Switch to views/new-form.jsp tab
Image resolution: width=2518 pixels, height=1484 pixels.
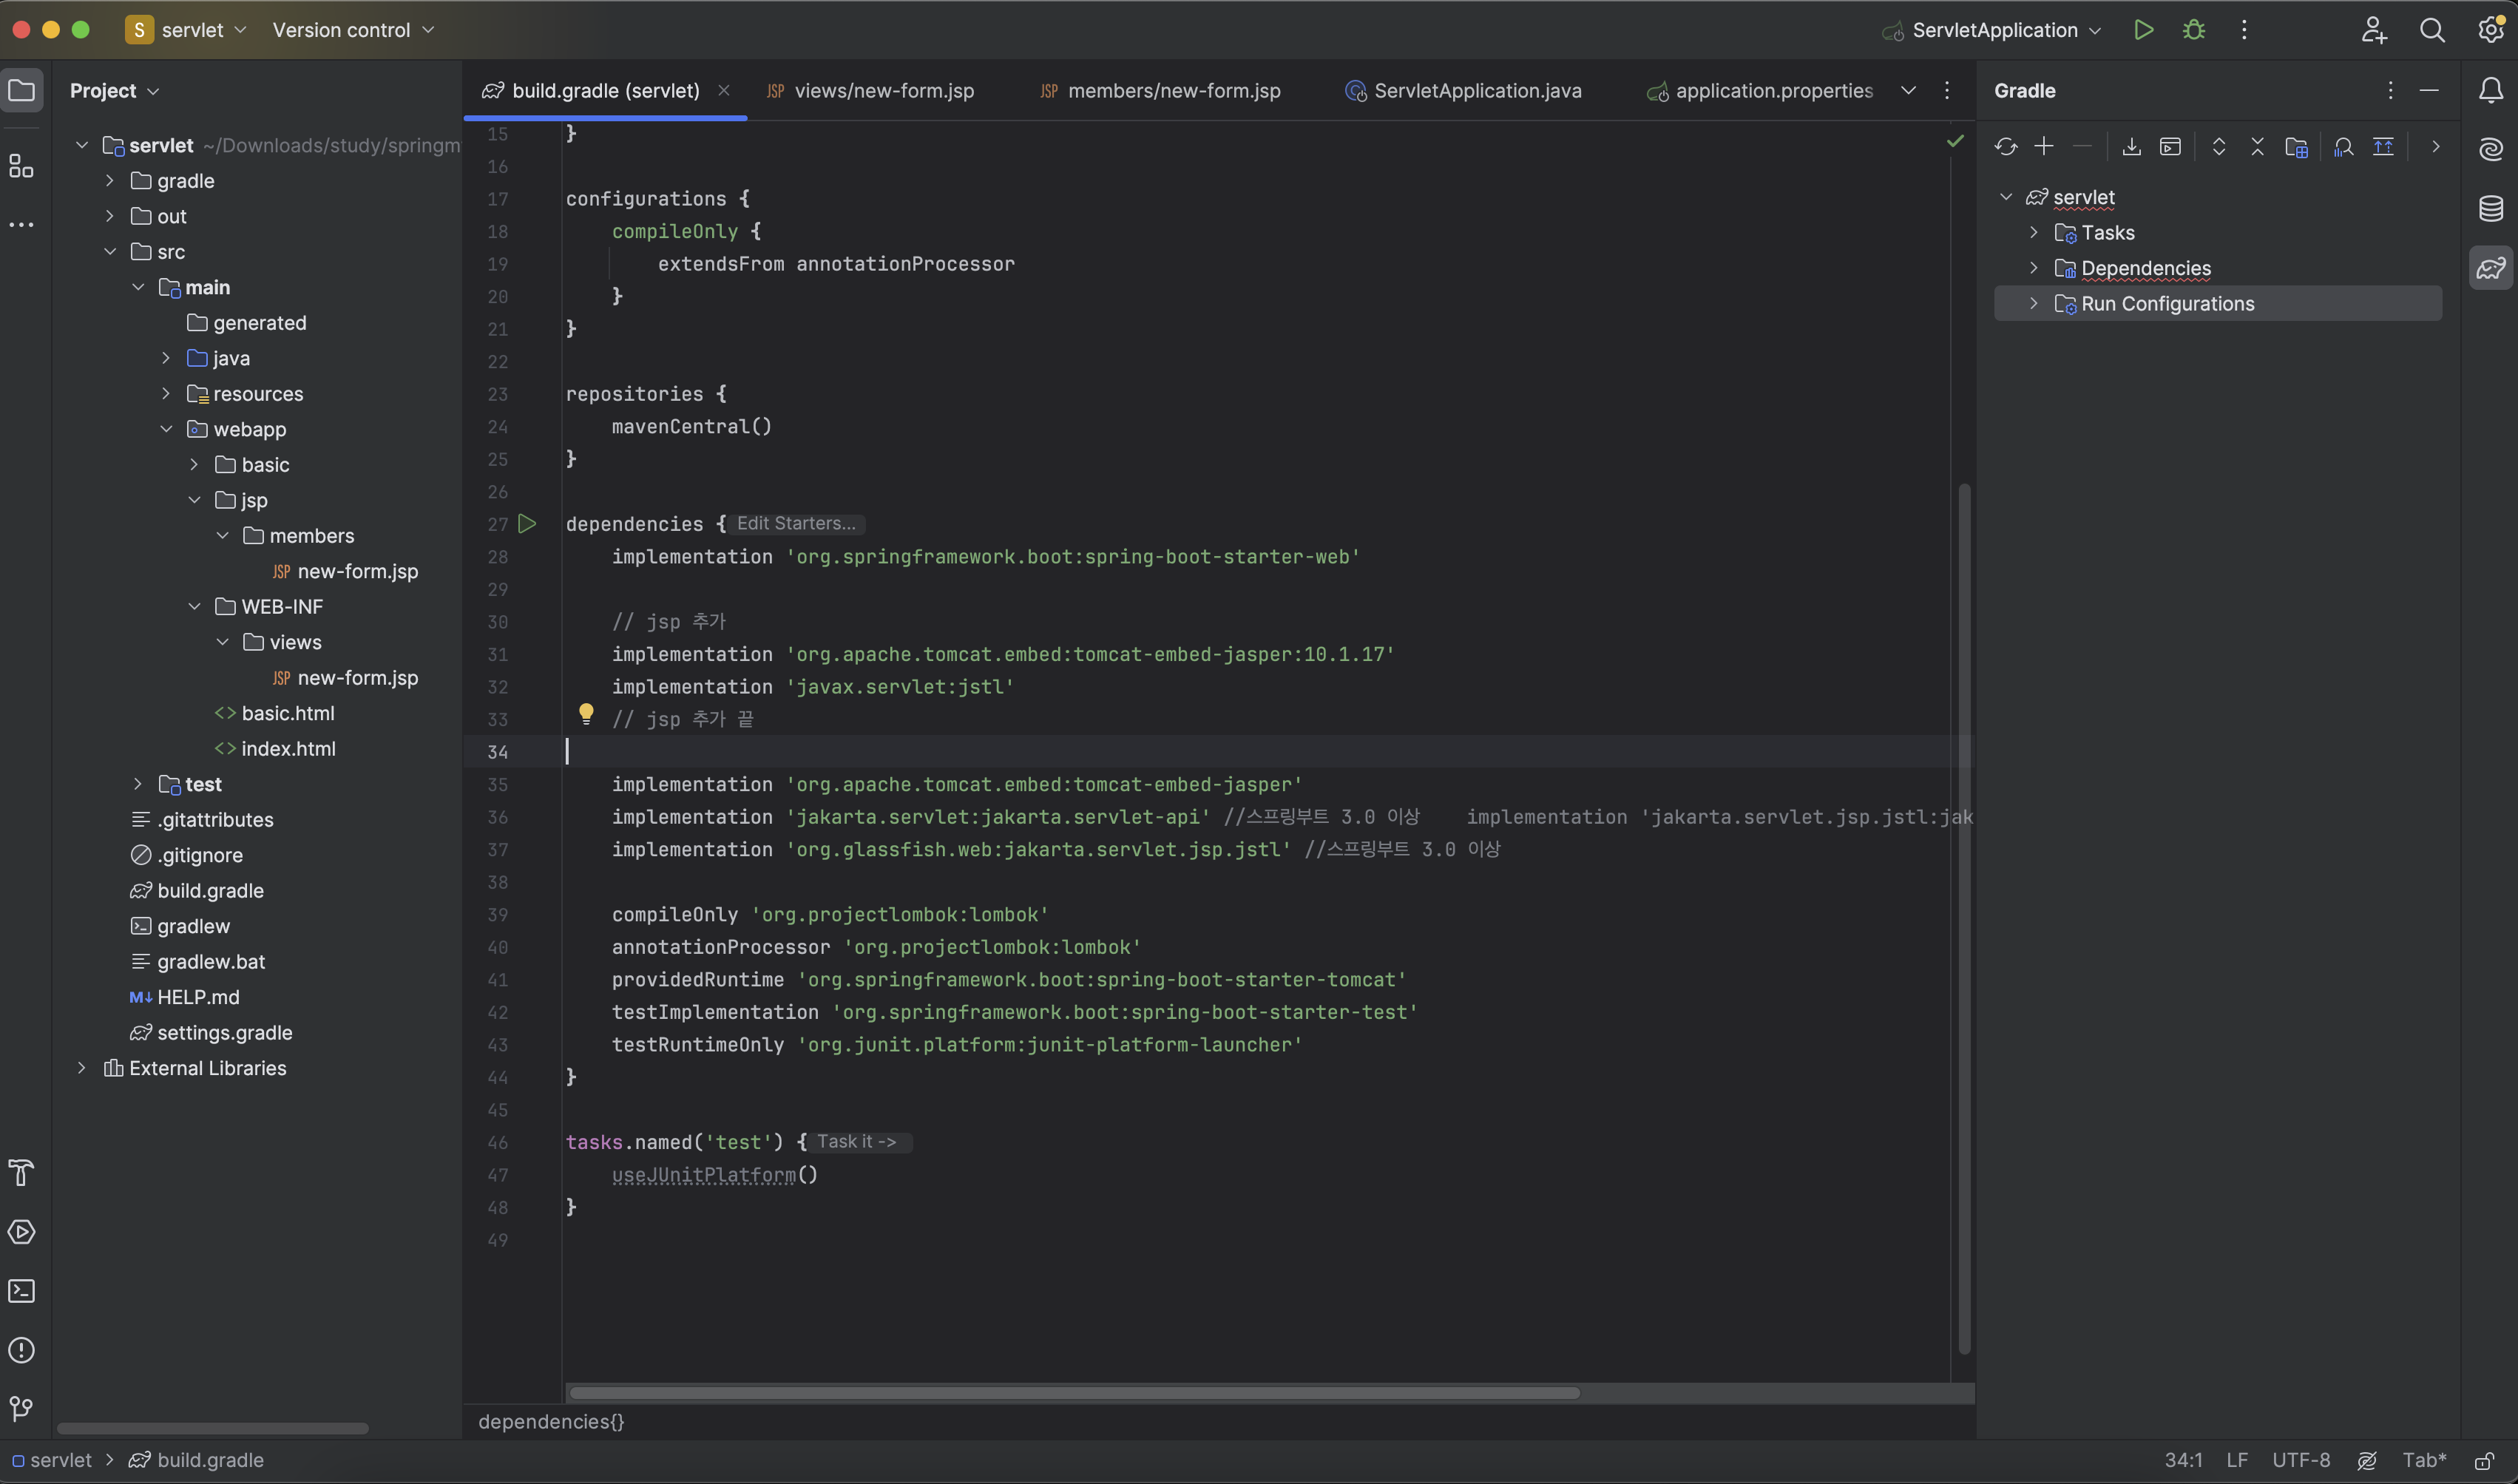point(870,91)
